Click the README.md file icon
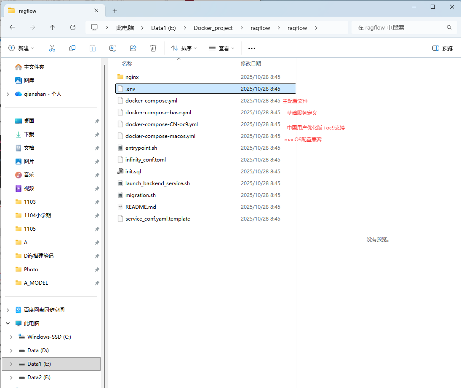This screenshot has width=461, height=388. point(120,207)
